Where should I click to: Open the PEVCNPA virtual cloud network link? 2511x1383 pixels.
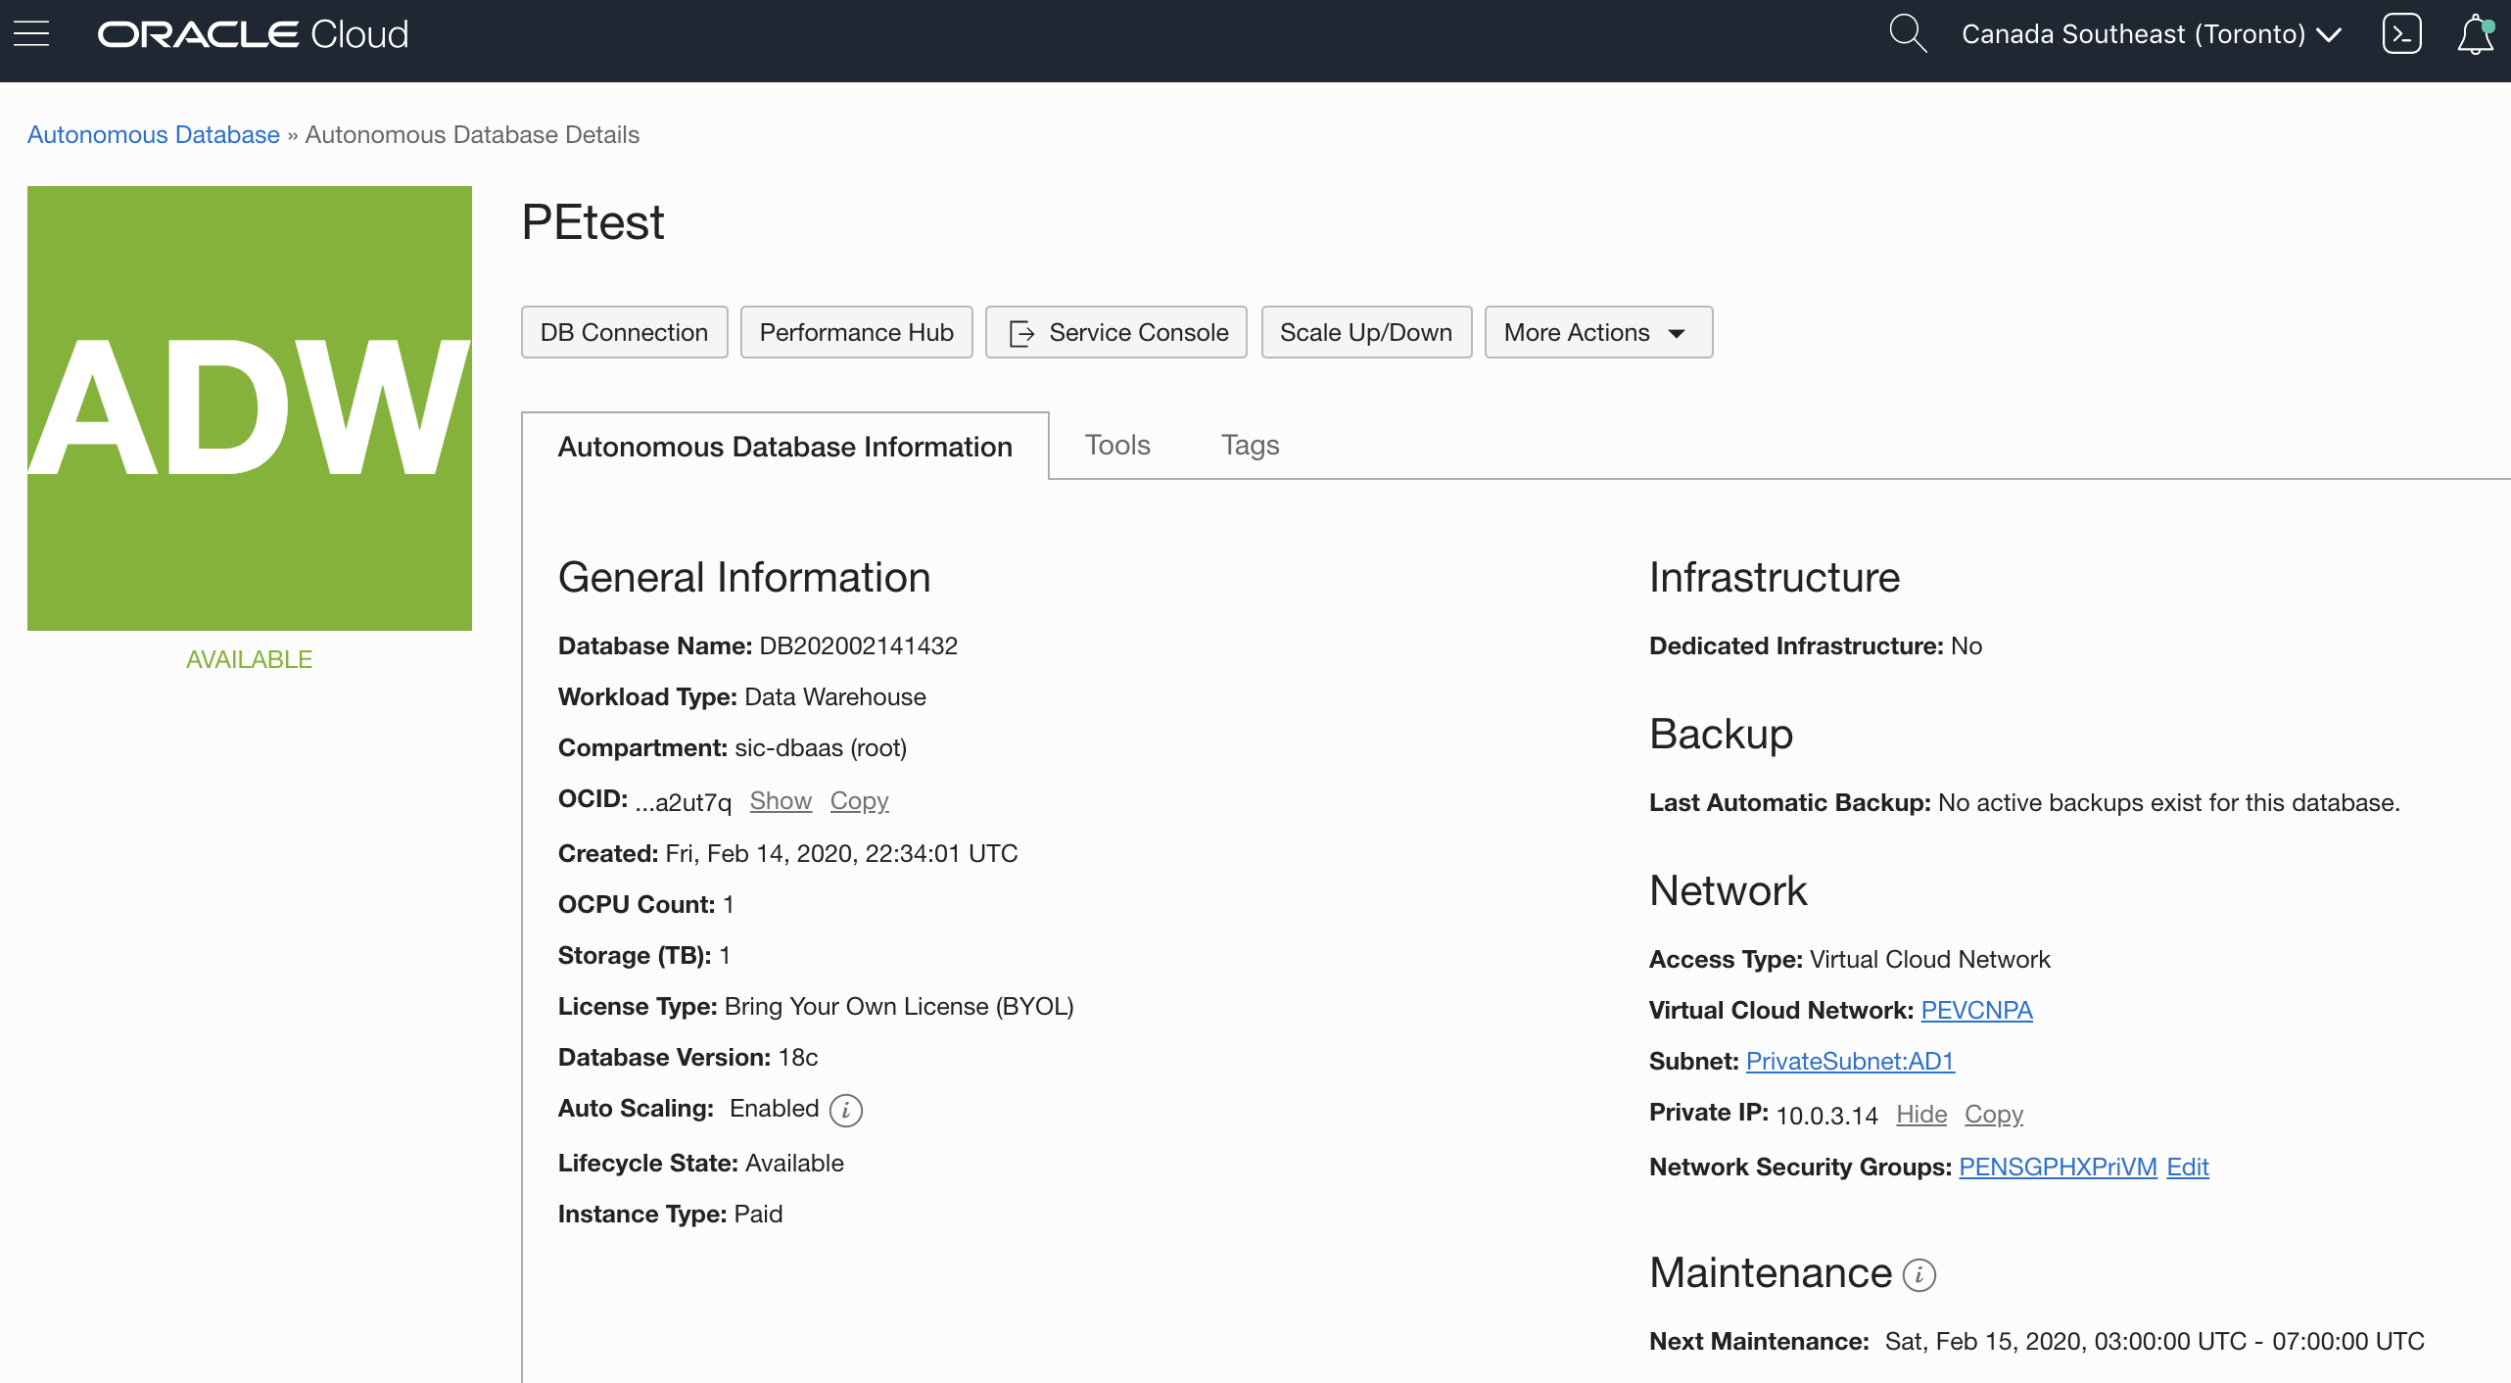[x=1975, y=1010]
